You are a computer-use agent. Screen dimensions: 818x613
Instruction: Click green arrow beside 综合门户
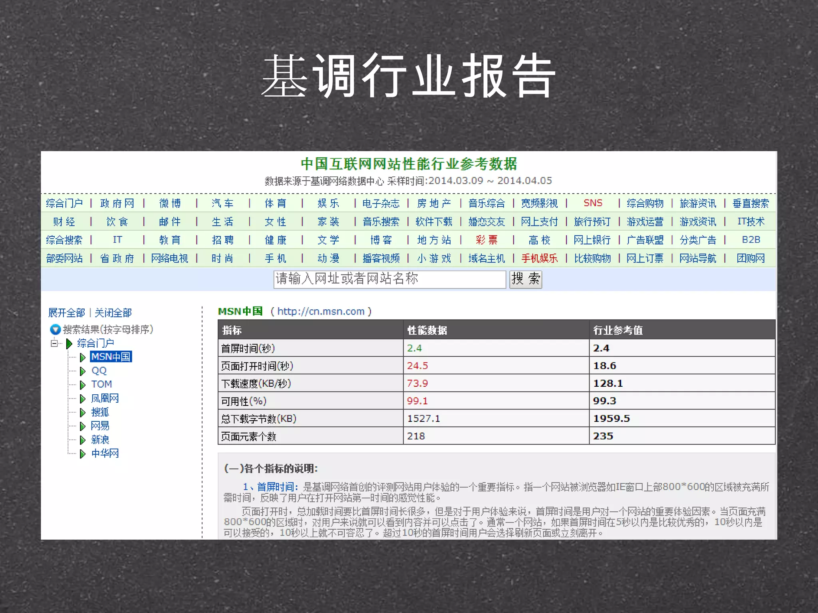click(x=69, y=343)
